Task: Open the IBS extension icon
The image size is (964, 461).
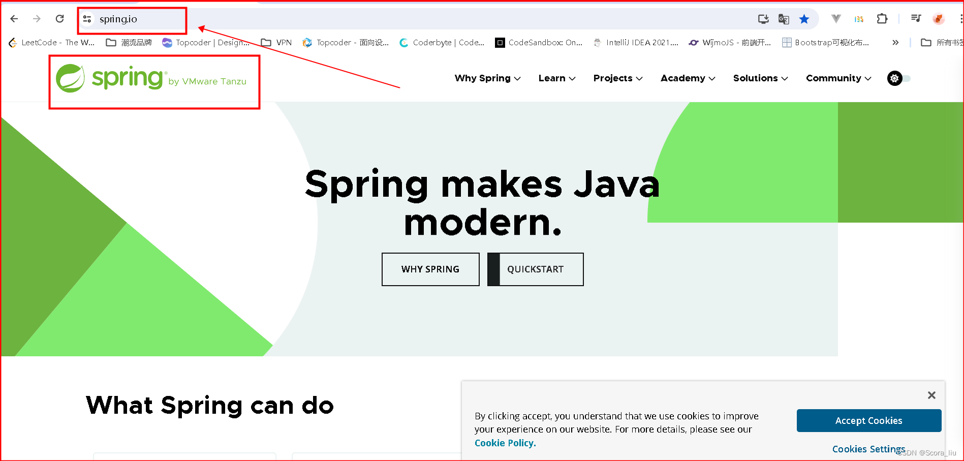Action: [859, 19]
